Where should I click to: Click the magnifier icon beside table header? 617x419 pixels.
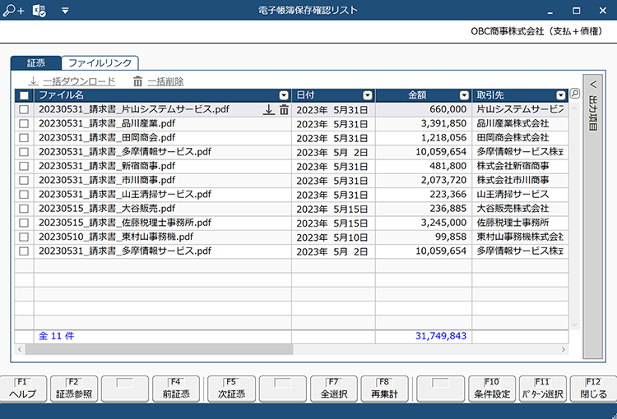click(575, 94)
